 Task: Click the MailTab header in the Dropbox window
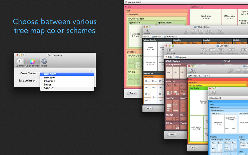[x=170, y=115]
